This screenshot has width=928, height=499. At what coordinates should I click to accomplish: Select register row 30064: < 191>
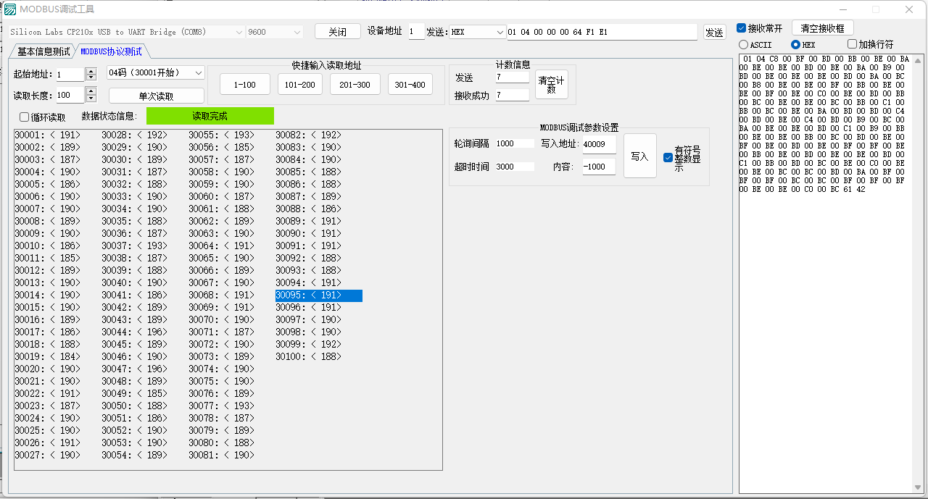click(222, 246)
